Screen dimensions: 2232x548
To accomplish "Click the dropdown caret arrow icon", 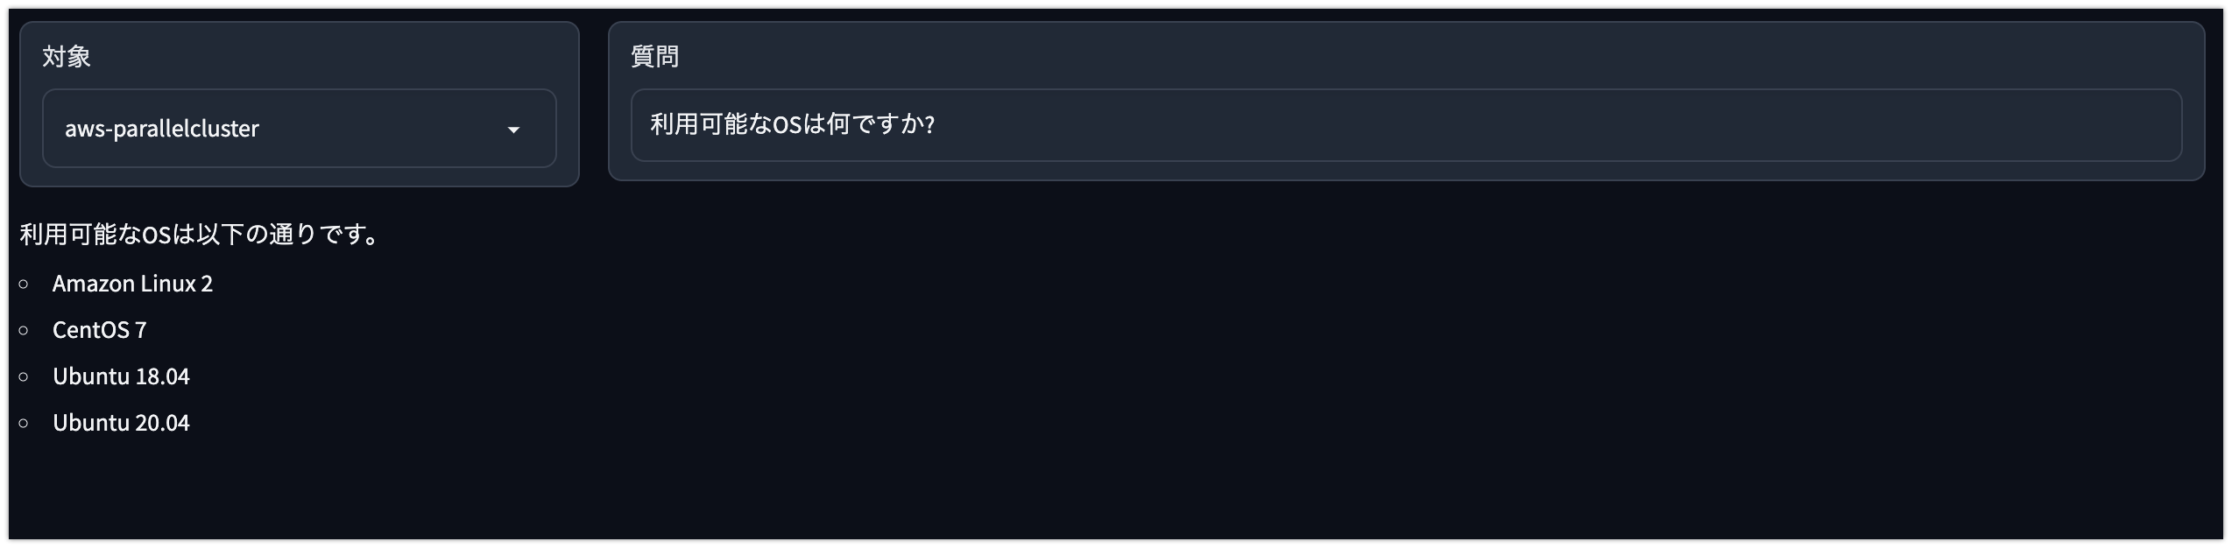I will pyautogui.click(x=514, y=130).
